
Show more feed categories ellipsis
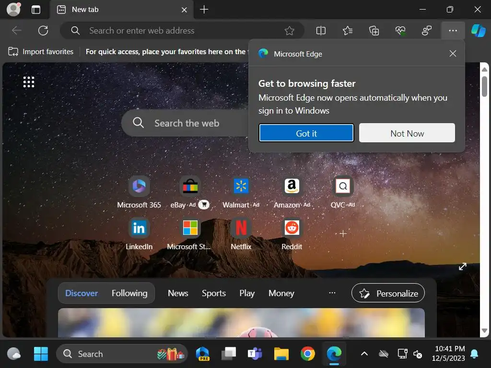pos(332,293)
